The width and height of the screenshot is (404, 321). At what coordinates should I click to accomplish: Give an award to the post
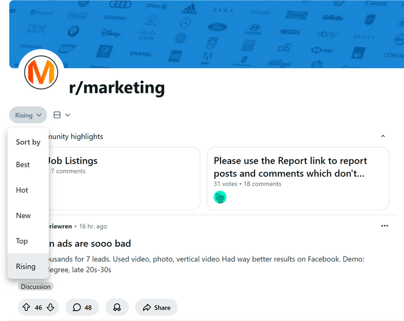[117, 308]
